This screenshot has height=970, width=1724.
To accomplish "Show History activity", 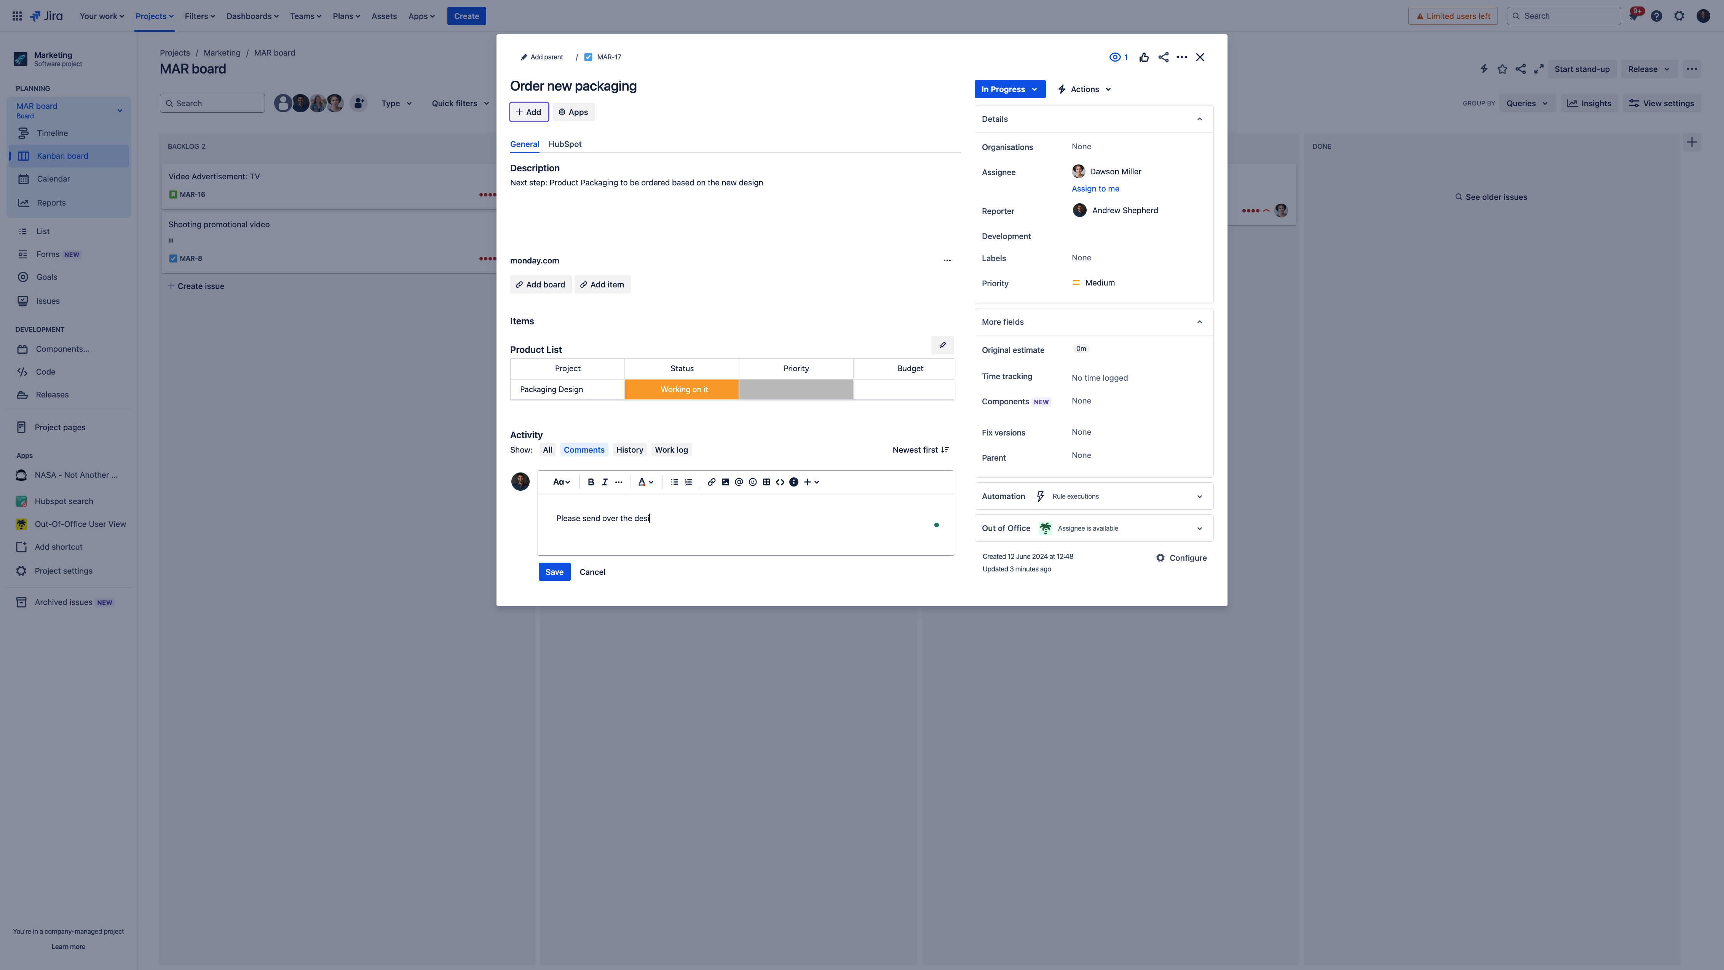I will 629,450.
